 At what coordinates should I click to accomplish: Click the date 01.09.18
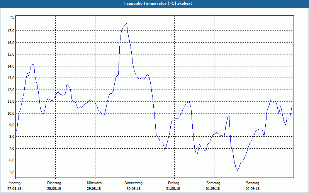click(213, 189)
